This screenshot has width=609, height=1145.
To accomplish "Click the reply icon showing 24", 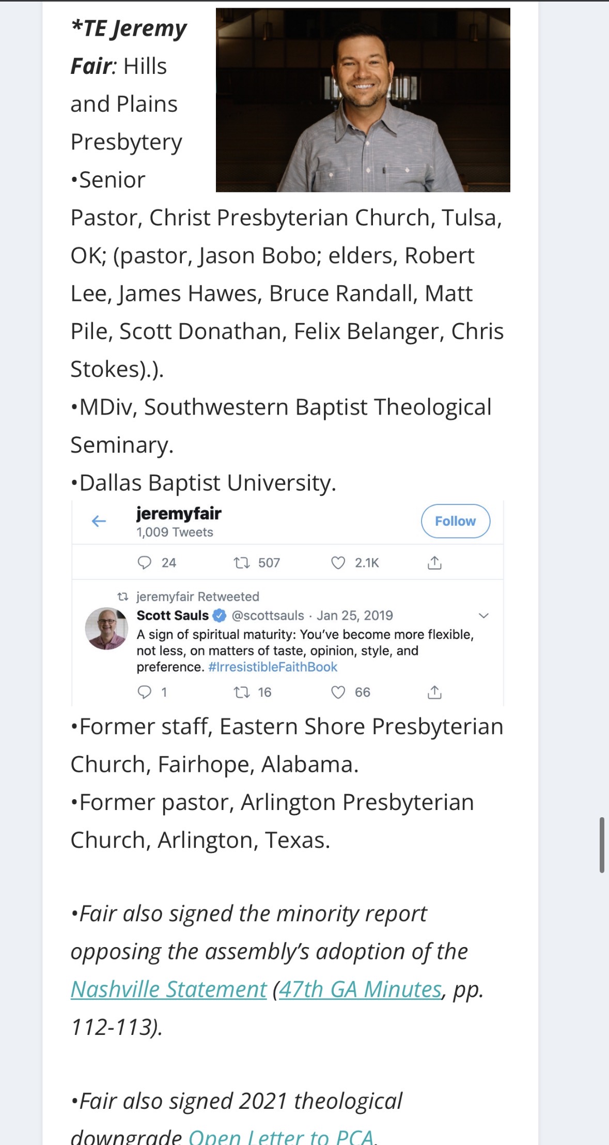I will 145,562.
